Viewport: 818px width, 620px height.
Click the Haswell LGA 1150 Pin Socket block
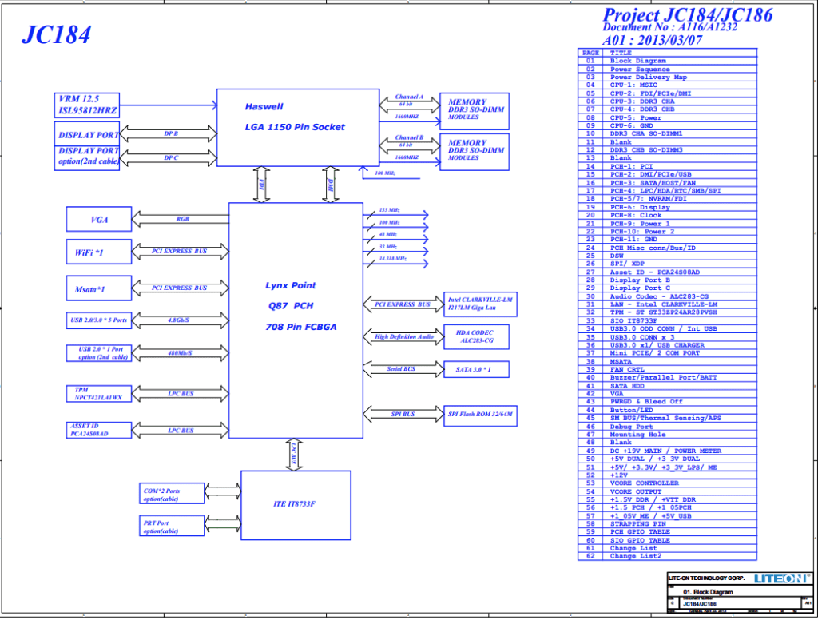298,127
